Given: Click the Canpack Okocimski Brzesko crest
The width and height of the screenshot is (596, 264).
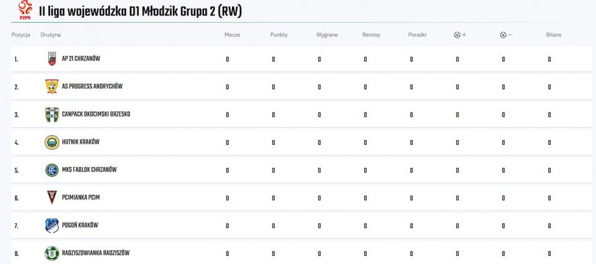Looking at the screenshot, I should (52, 115).
